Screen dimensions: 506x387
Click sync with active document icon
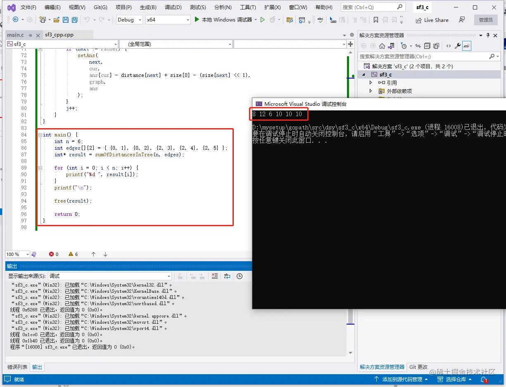pos(418,46)
